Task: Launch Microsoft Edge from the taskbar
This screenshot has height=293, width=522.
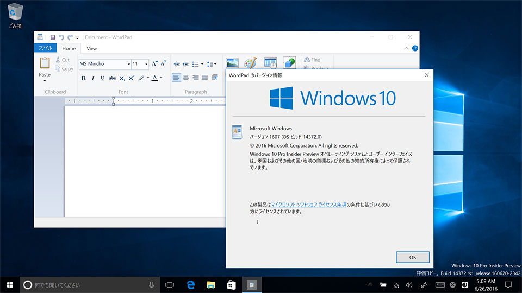Action: point(190,285)
